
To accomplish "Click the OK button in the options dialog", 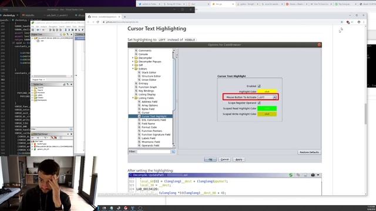I will point(210,159).
